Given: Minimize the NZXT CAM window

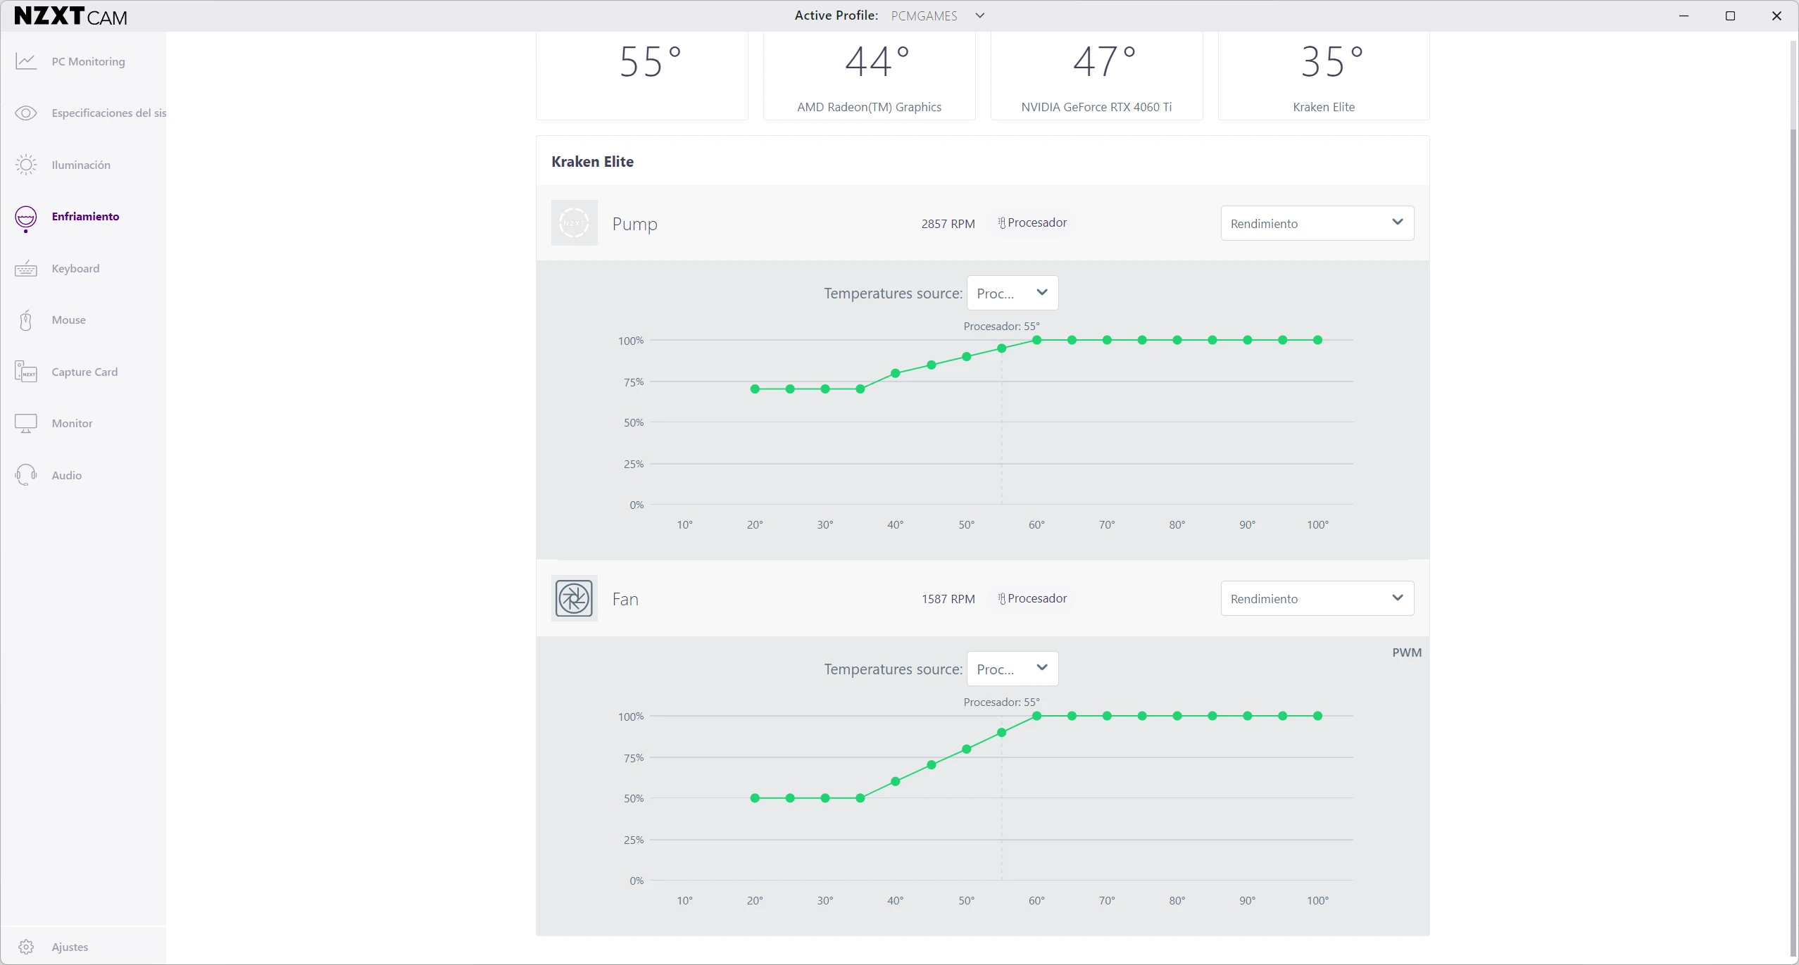Looking at the screenshot, I should (1684, 15).
